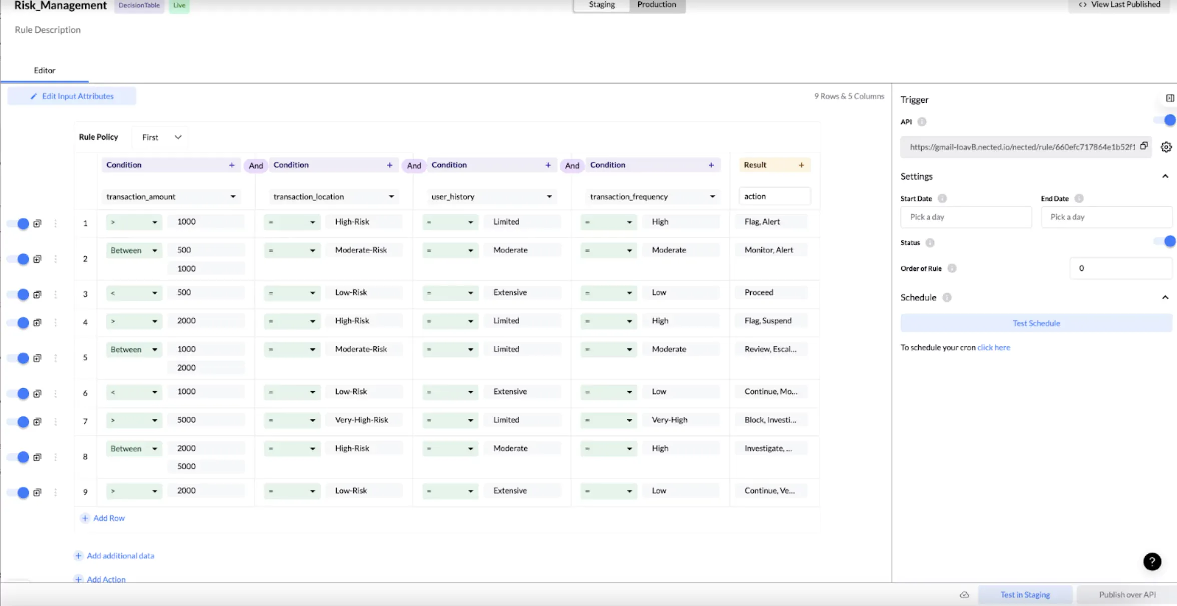Click the Start Date pick a day field
Image resolution: width=1177 pixels, height=606 pixels.
(965, 217)
